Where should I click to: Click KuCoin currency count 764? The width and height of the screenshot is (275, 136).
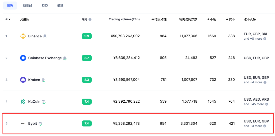click(x=232, y=102)
